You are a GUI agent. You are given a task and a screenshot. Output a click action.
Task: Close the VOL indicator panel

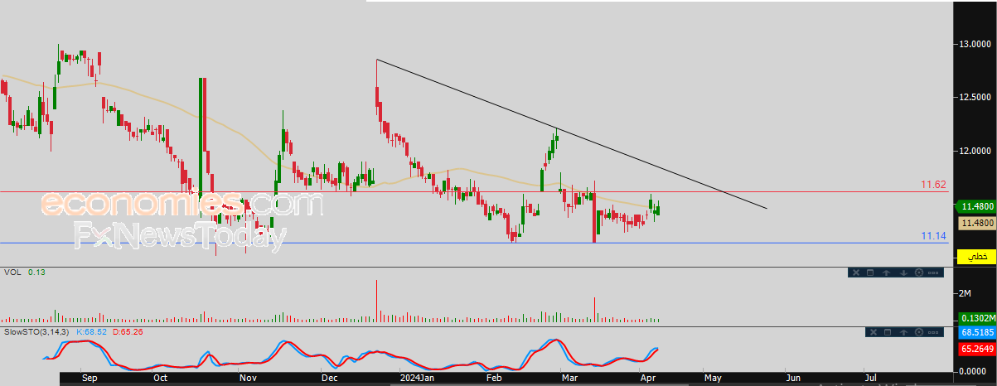coord(857,273)
